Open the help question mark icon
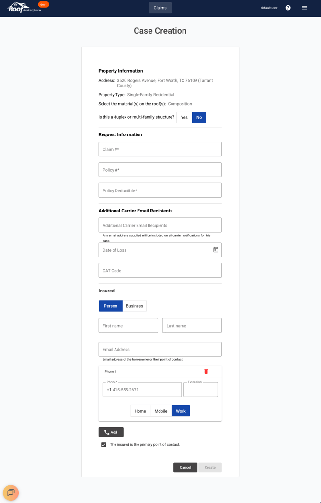Image resolution: width=321 pixels, height=503 pixels. pyautogui.click(x=288, y=8)
